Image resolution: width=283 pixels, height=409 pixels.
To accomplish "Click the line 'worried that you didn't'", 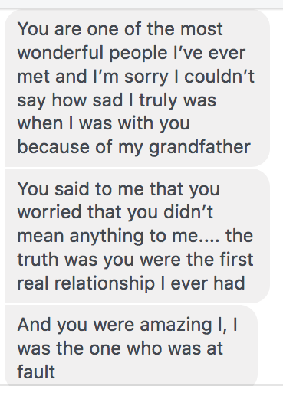I will [x=115, y=212].
